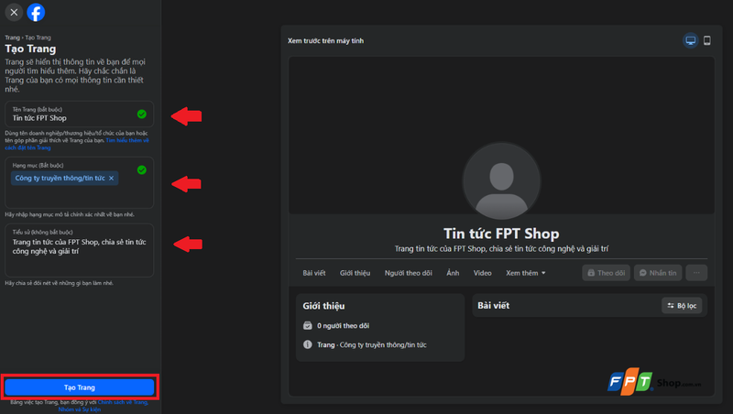Click the blue 'Tạo Trang' button

point(80,387)
